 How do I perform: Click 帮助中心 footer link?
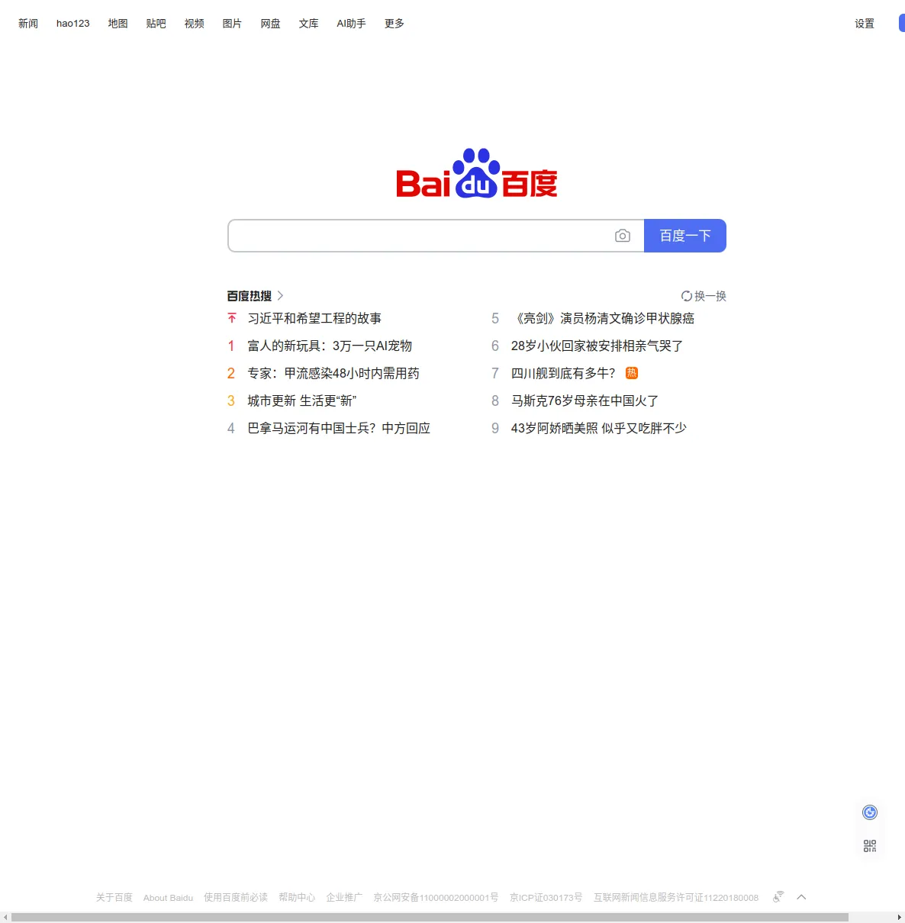pyautogui.click(x=297, y=898)
